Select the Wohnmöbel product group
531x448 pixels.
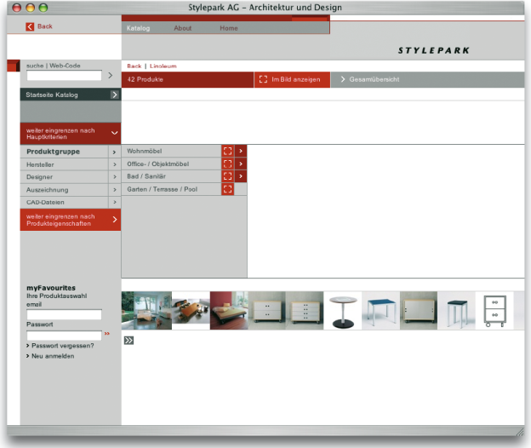[x=145, y=151]
